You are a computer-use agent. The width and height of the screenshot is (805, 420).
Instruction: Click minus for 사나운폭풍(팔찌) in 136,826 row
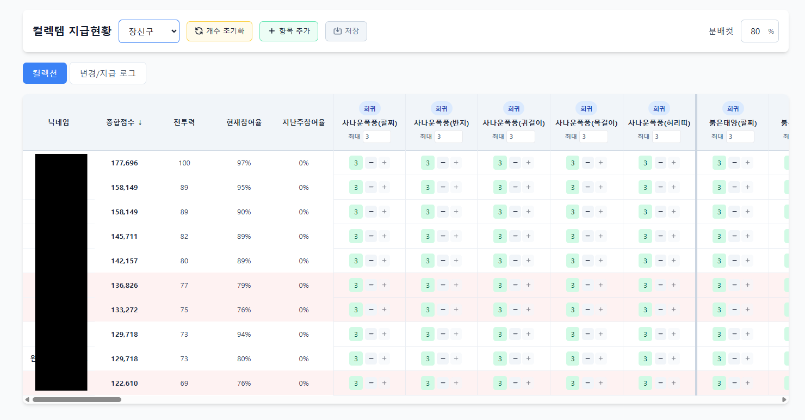[371, 285]
